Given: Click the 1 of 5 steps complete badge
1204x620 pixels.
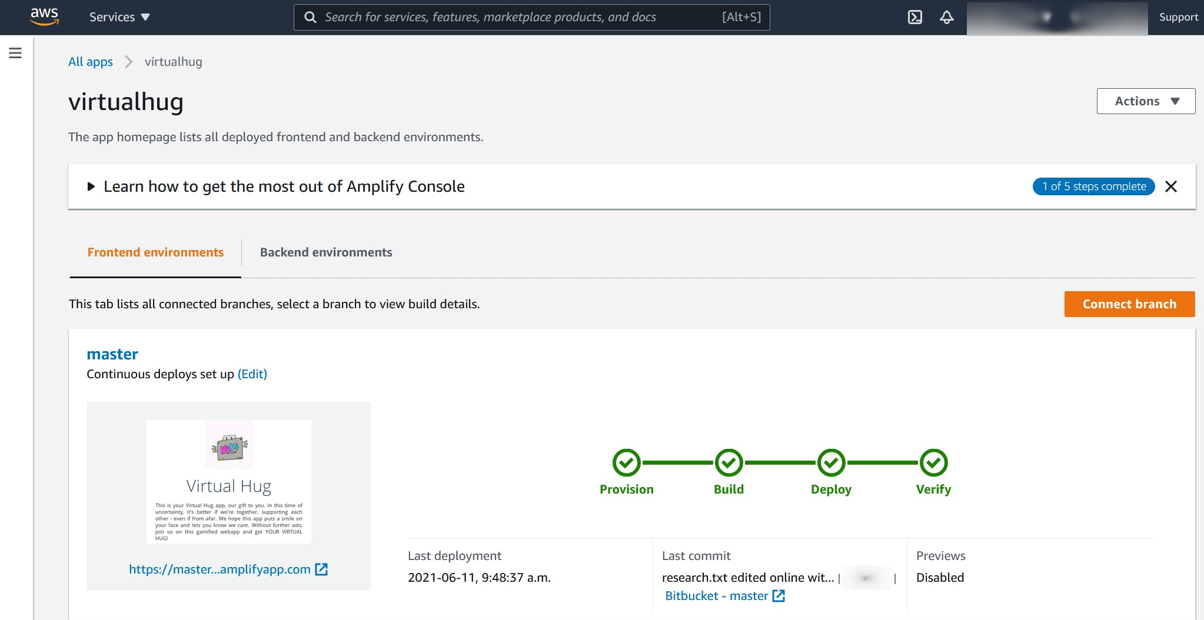Looking at the screenshot, I should (x=1094, y=186).
